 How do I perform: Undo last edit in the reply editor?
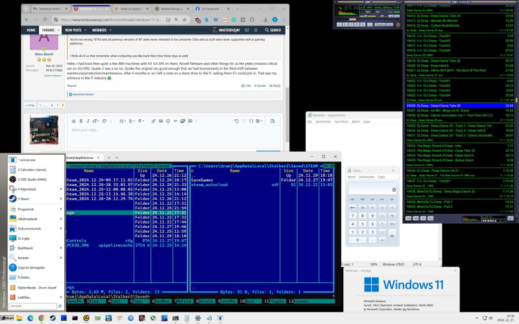pyautogui.click(x=236, y=121)
